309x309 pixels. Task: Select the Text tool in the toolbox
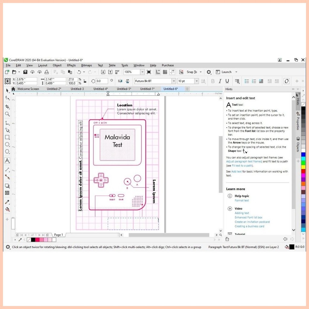click(7, 160)
